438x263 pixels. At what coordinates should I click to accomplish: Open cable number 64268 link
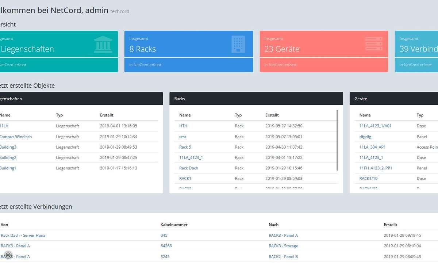tap(166, 246)
